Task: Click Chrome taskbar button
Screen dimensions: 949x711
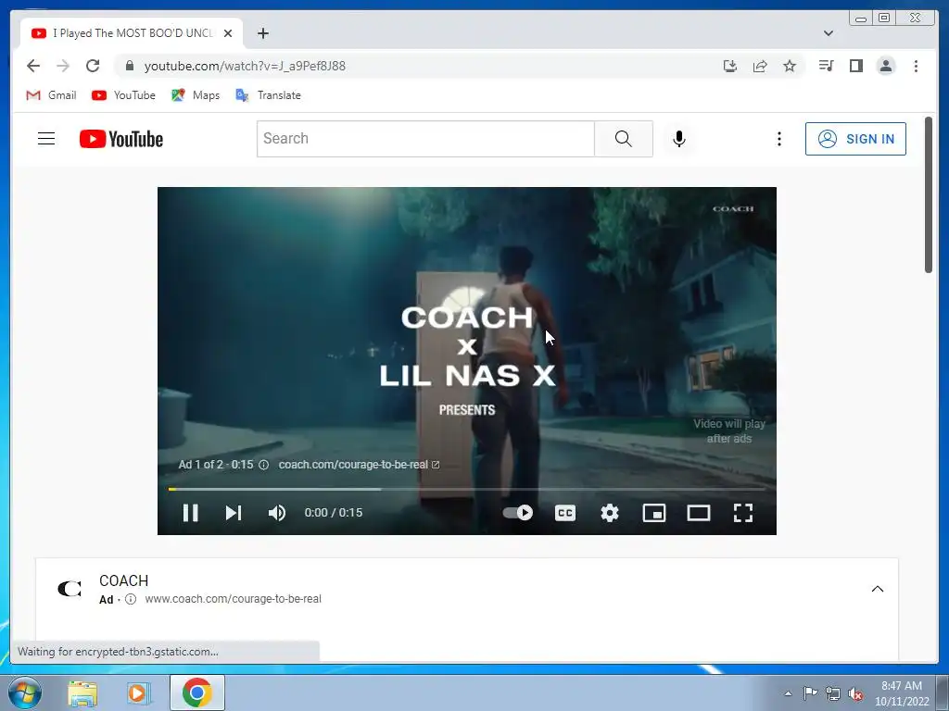Action: pyautogui.click(x=197, y=692)
